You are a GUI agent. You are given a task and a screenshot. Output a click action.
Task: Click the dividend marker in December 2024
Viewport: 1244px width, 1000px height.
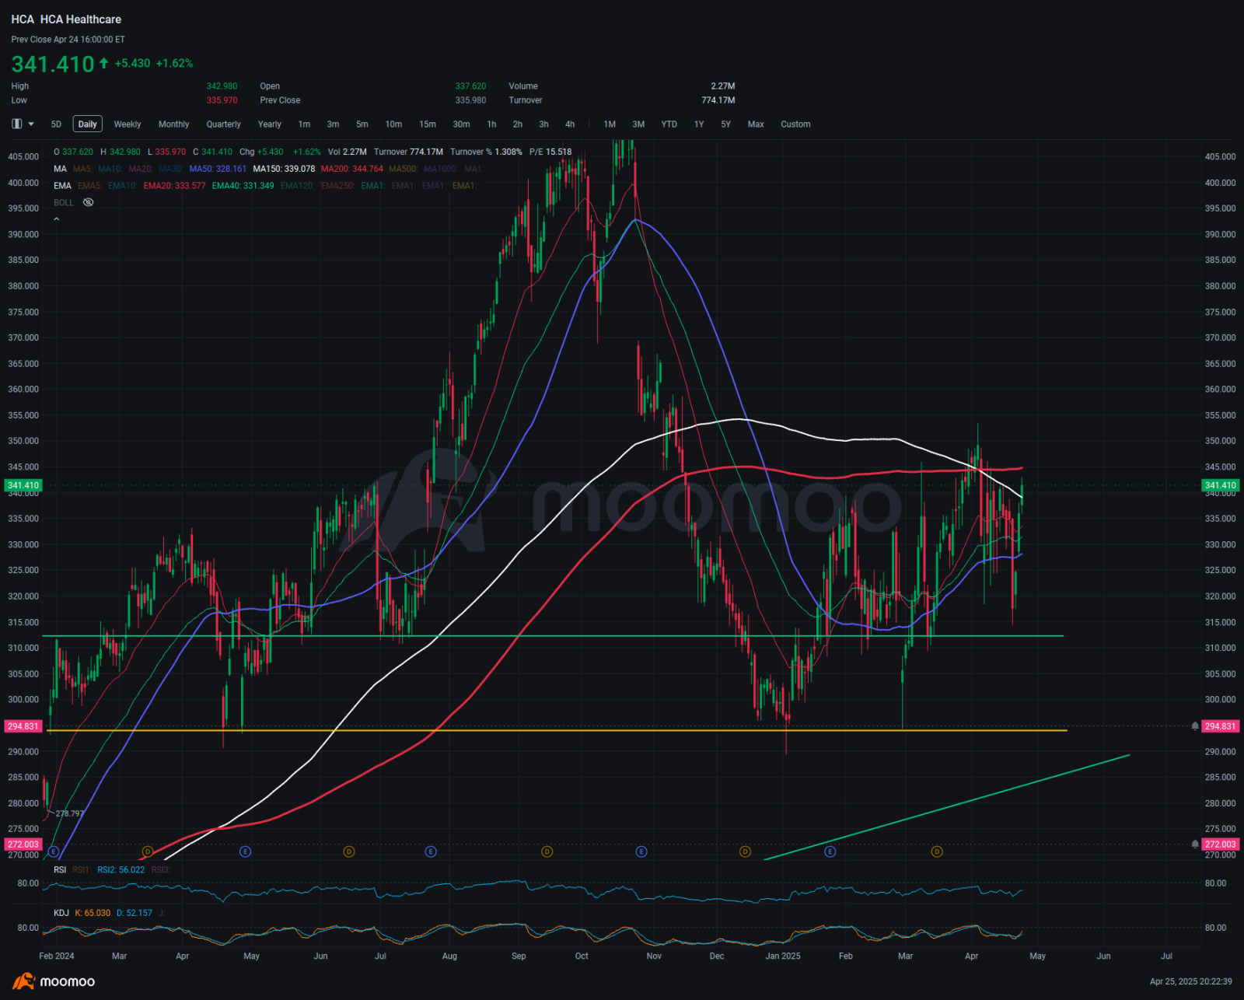(x=745, y=851)
